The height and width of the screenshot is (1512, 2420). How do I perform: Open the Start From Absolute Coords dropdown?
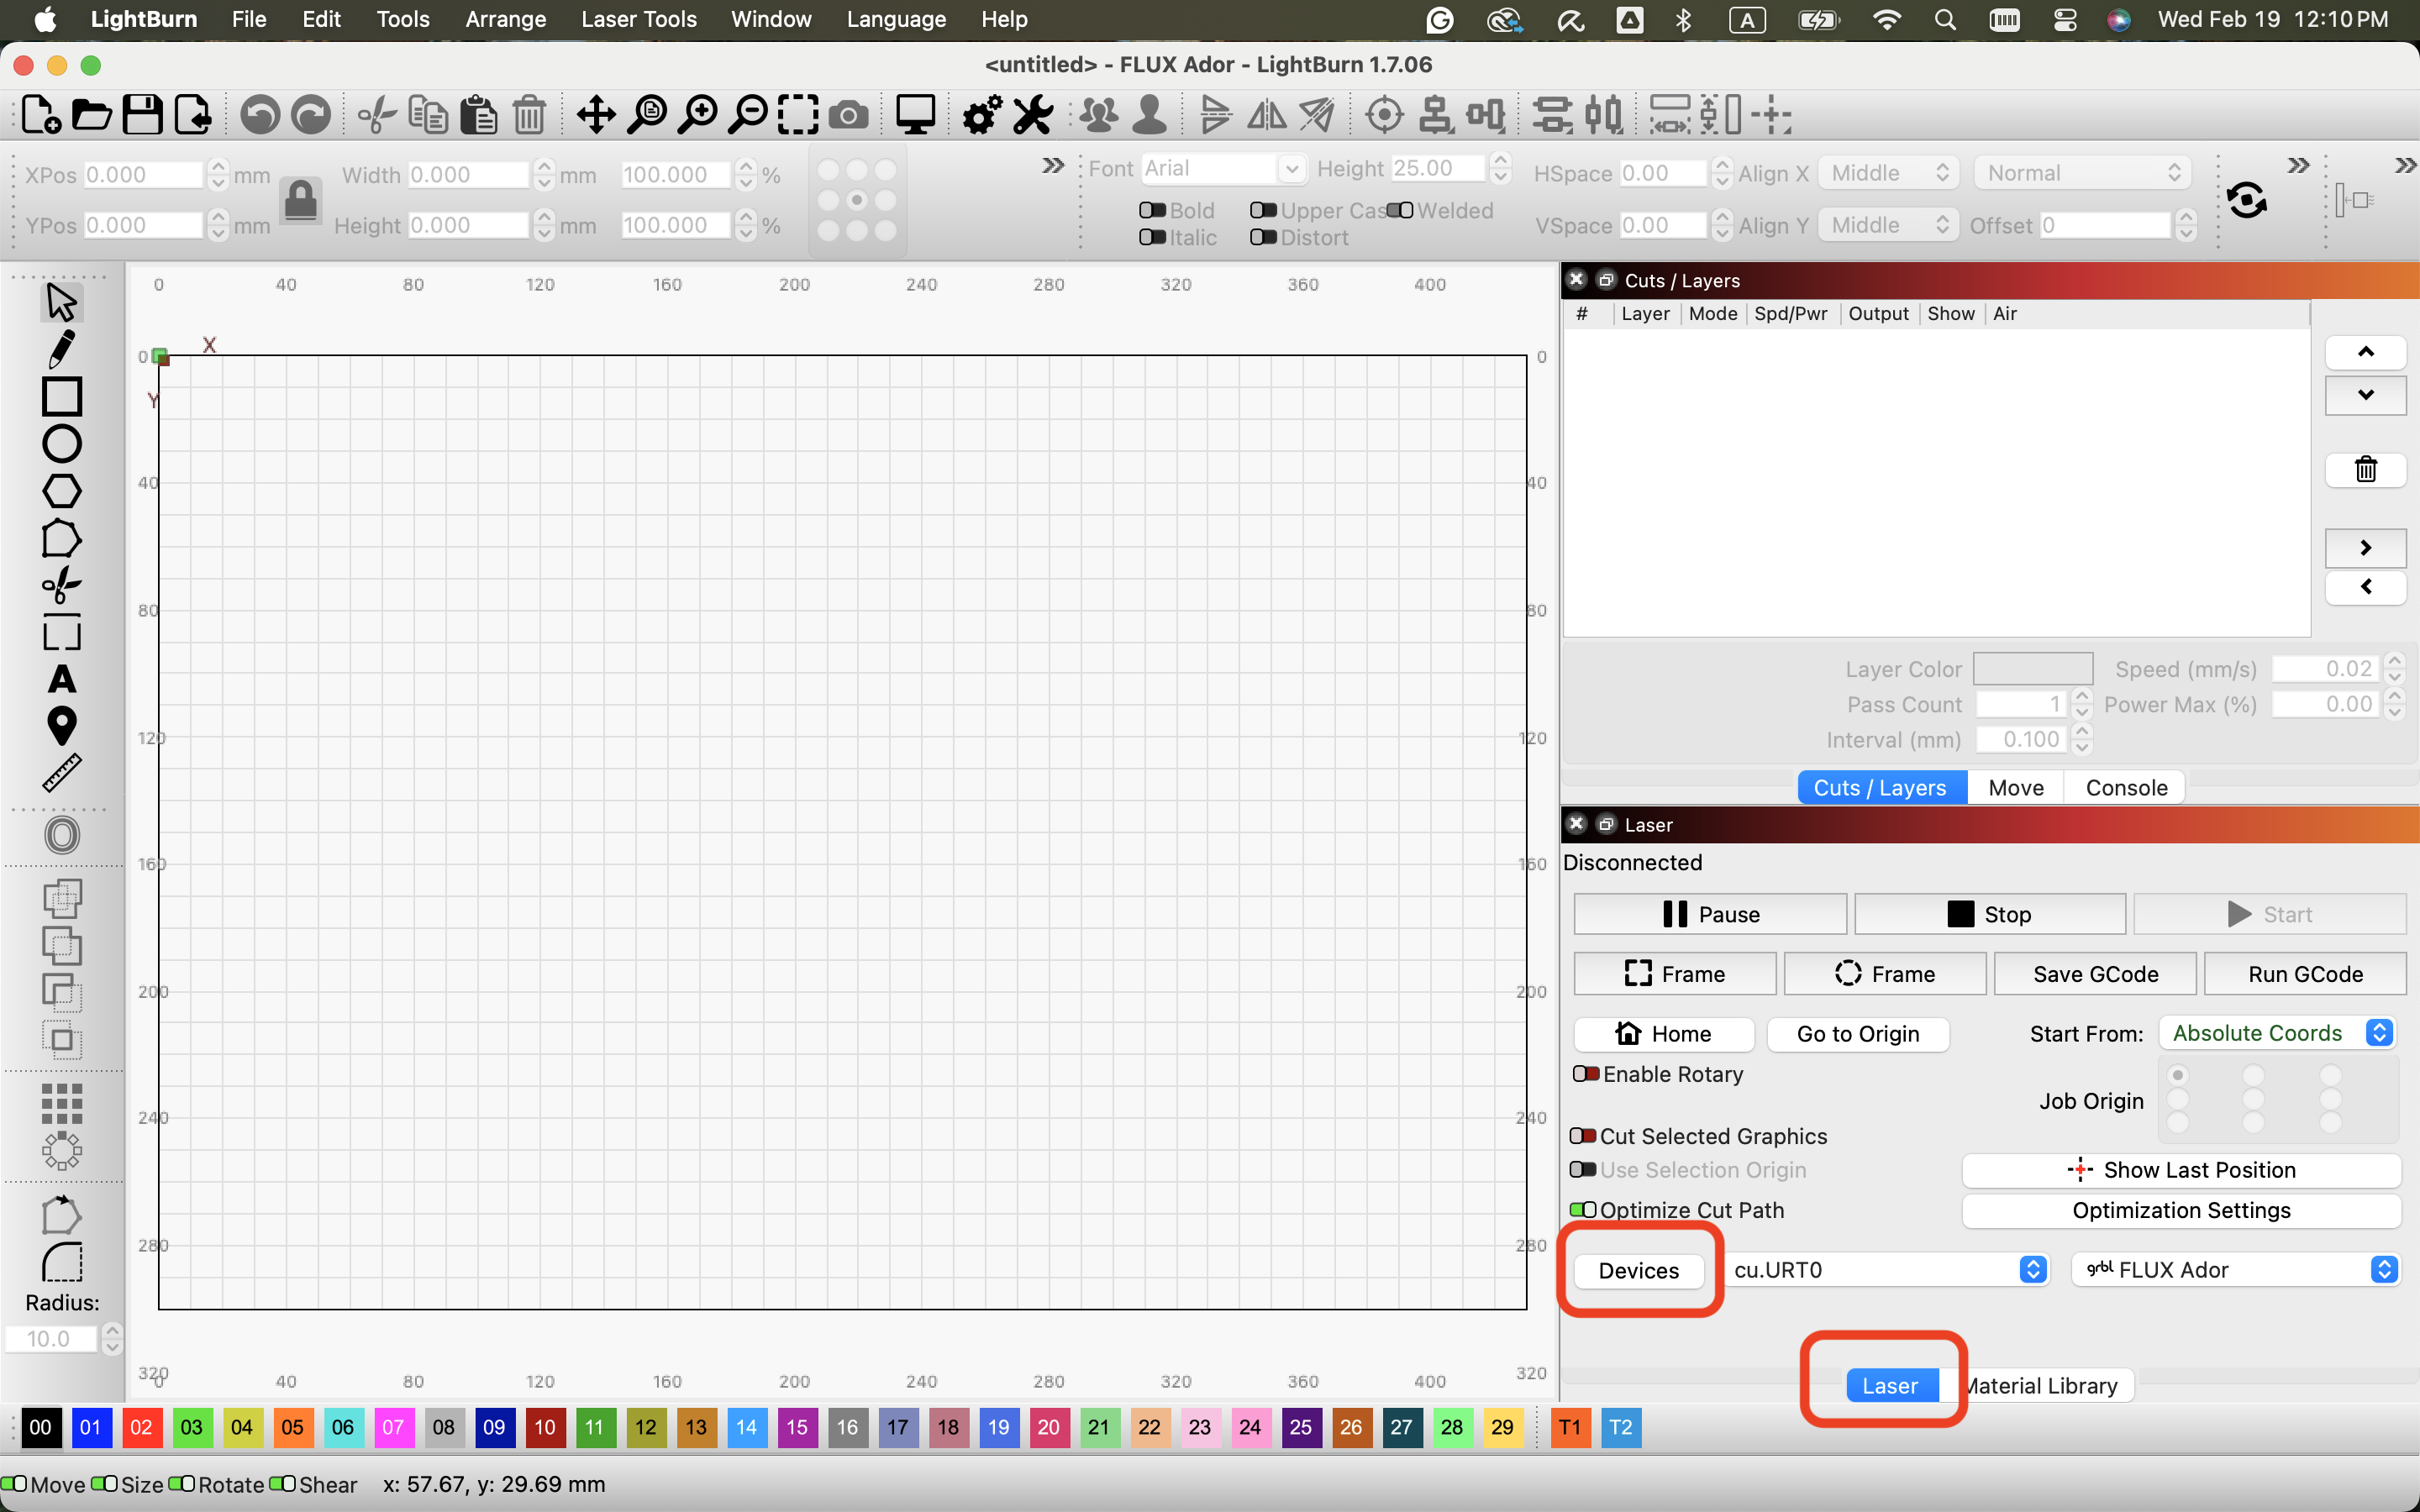(x=2276, y=1033)
